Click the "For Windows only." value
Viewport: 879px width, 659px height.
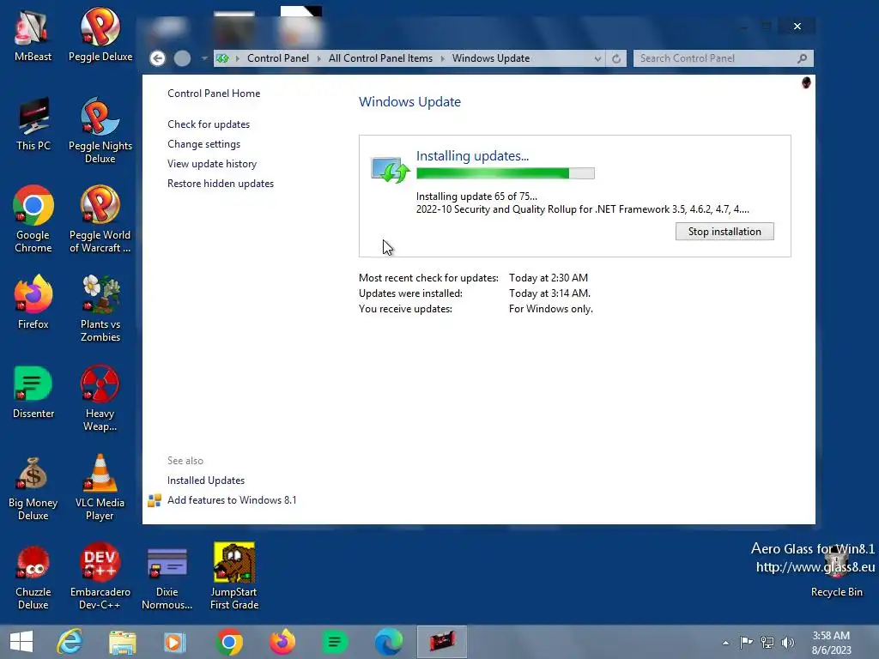pyautogui.click(x=550, y=309)
